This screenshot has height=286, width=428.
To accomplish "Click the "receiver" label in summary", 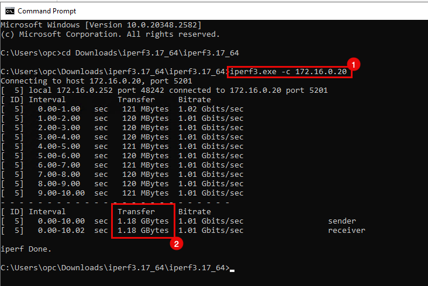I will [347, 231].
